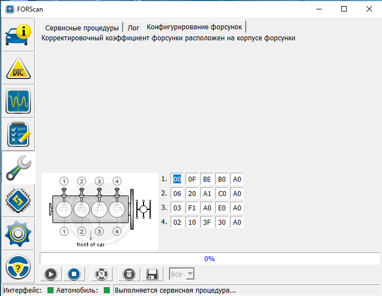
Task: Open the settings gear section
Action: click(x=18, y=234)
